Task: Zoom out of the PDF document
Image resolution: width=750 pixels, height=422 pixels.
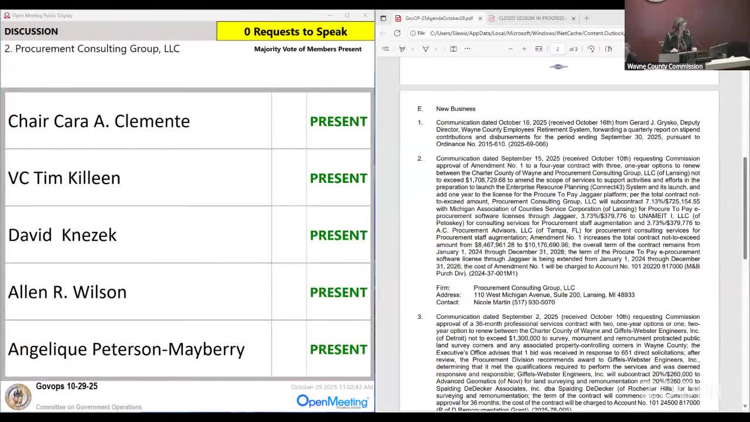Action: point(510,49)
